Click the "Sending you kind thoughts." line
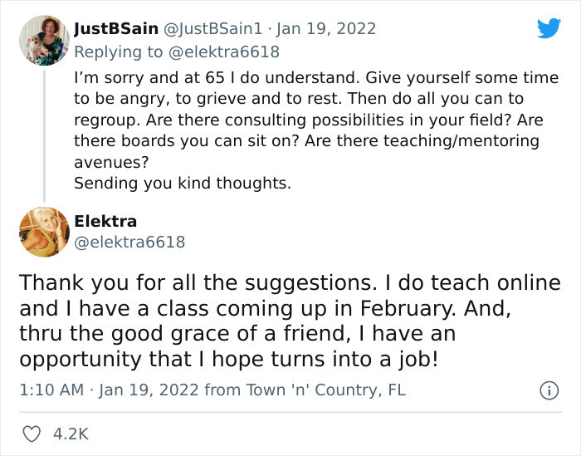The width and height of the screenshot is (581, 456). coord(183,184)
